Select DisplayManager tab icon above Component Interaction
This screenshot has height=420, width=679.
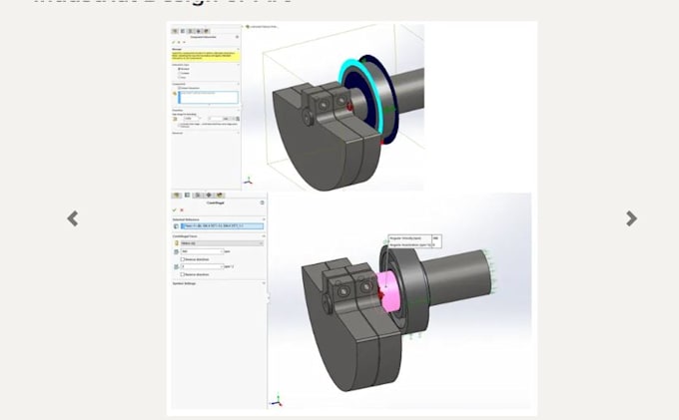pos(206,31)
